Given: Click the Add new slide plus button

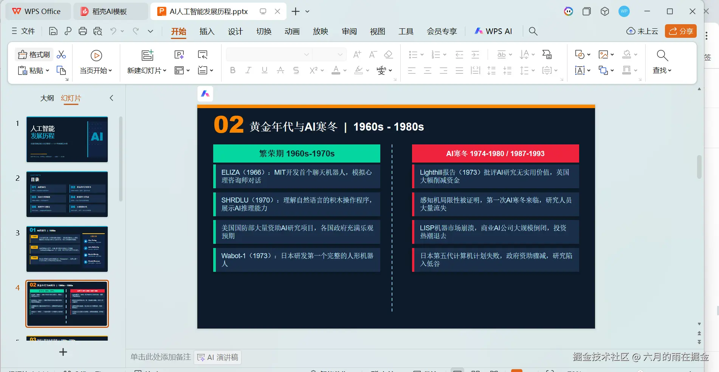Looking at the screenshot, I should click(x=63, y=352).
